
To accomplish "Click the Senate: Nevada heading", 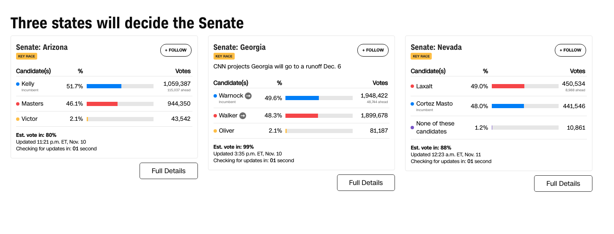I will (x=436, y=47).
